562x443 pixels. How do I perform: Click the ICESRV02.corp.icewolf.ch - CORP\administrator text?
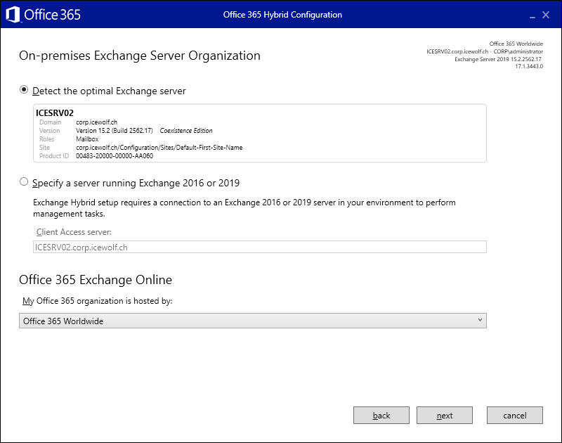click(x=485, y=51)
